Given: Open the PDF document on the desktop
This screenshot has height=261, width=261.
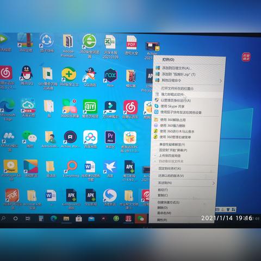Looking at the screenshot, I should click(x=132, y=42).
